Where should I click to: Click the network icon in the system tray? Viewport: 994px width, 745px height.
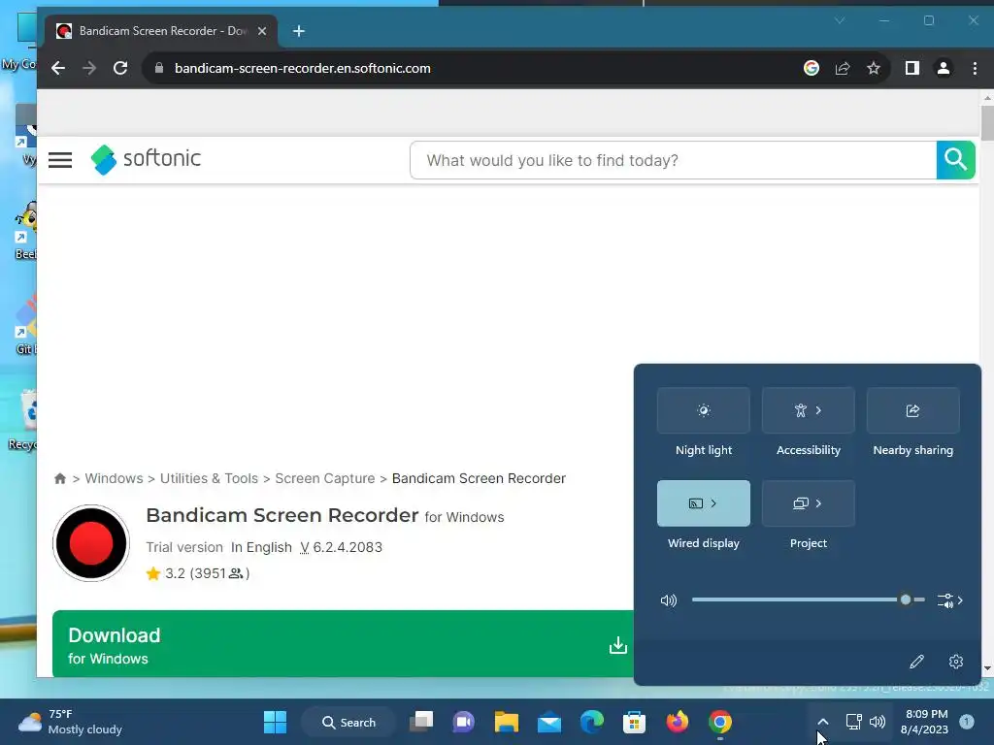coord(854,722)
